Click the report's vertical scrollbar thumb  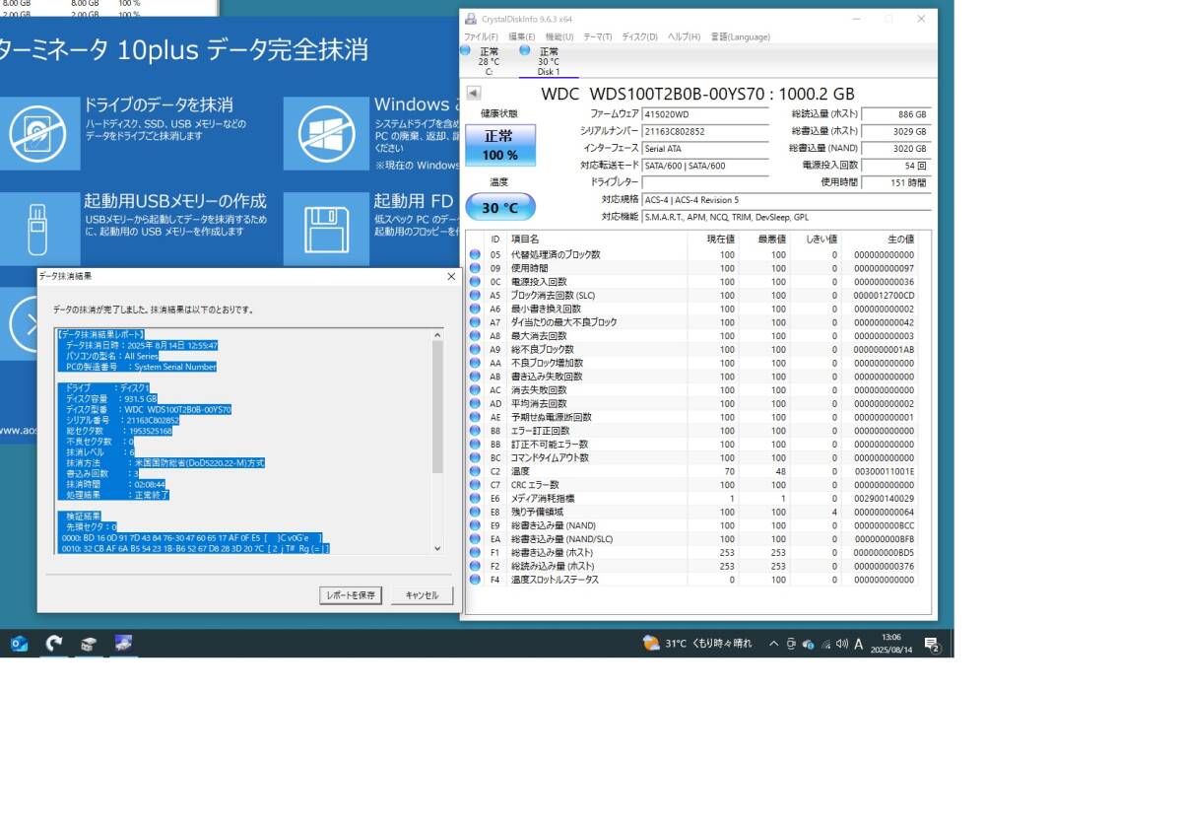click(x=438, y=407)
